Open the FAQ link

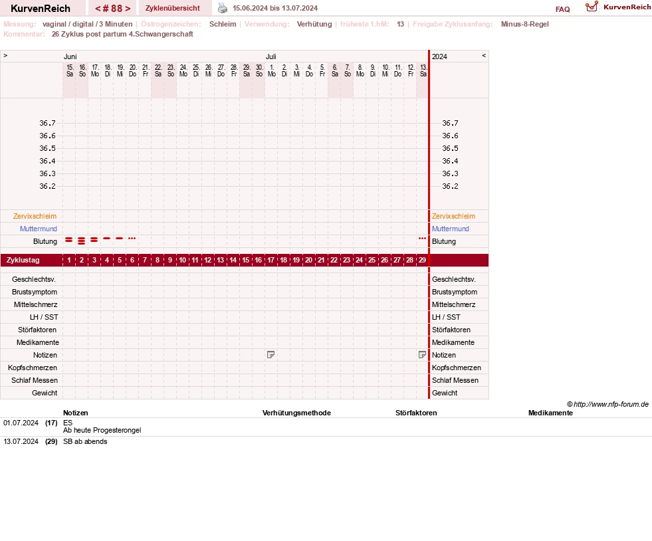[x=562, y=9]
